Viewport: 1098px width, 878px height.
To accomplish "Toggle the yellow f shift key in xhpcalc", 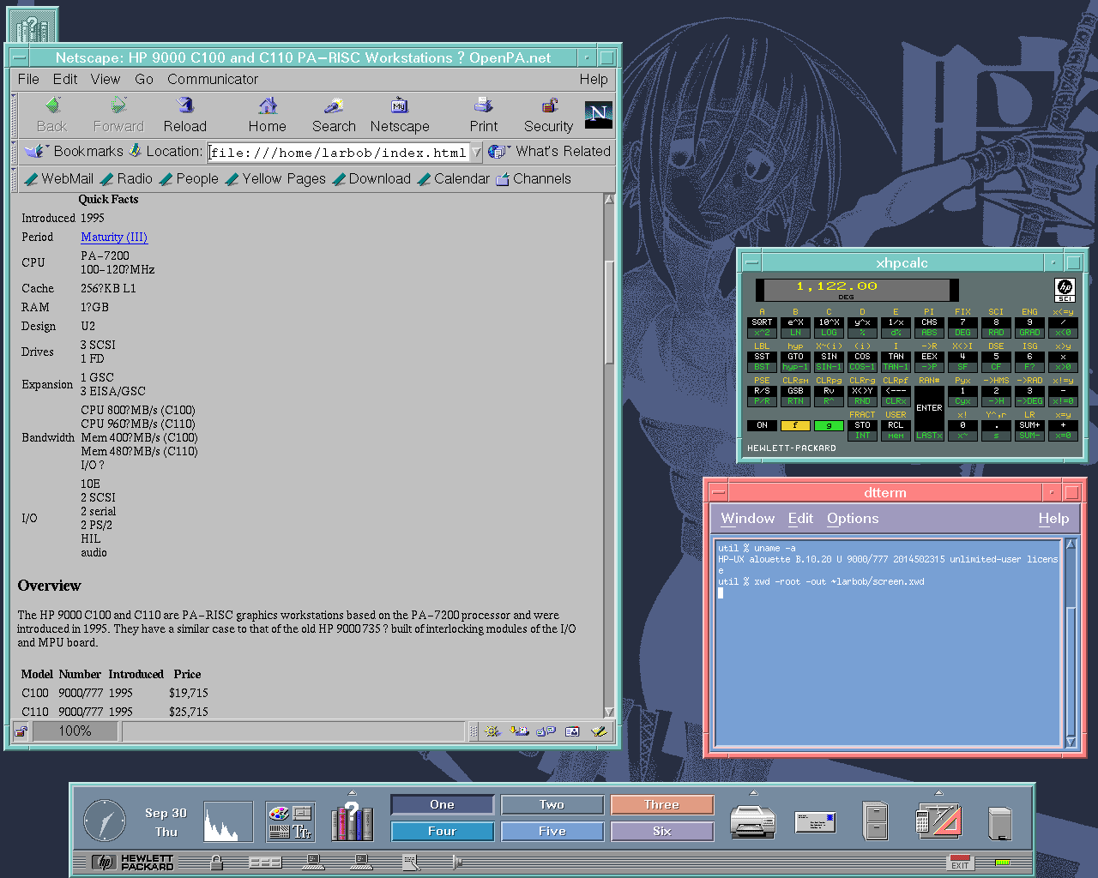I will click(x=795, y=425).
